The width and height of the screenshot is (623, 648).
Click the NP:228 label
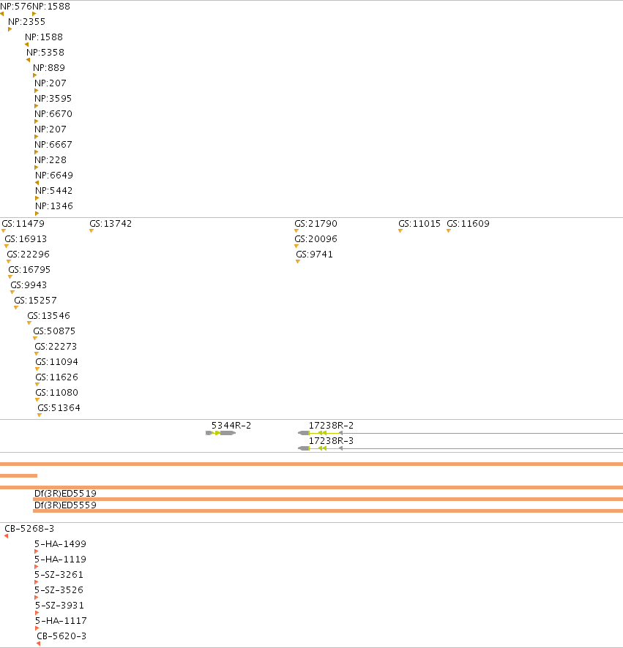click(51, 160)
